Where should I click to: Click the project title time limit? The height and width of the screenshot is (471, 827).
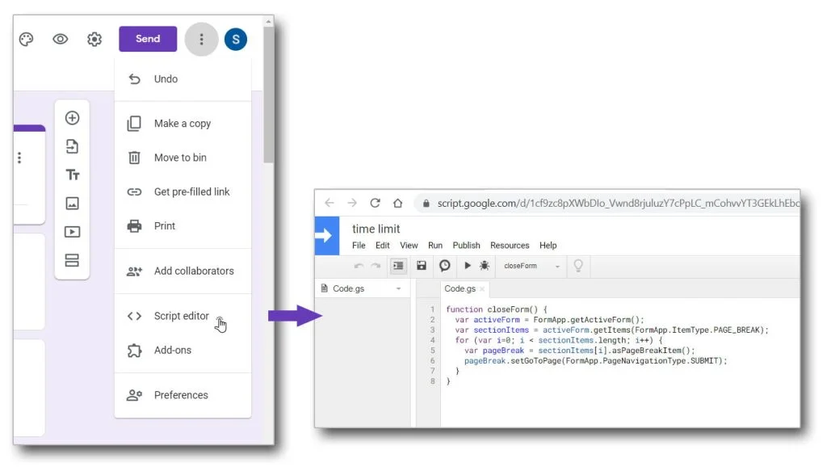[376, 229]
